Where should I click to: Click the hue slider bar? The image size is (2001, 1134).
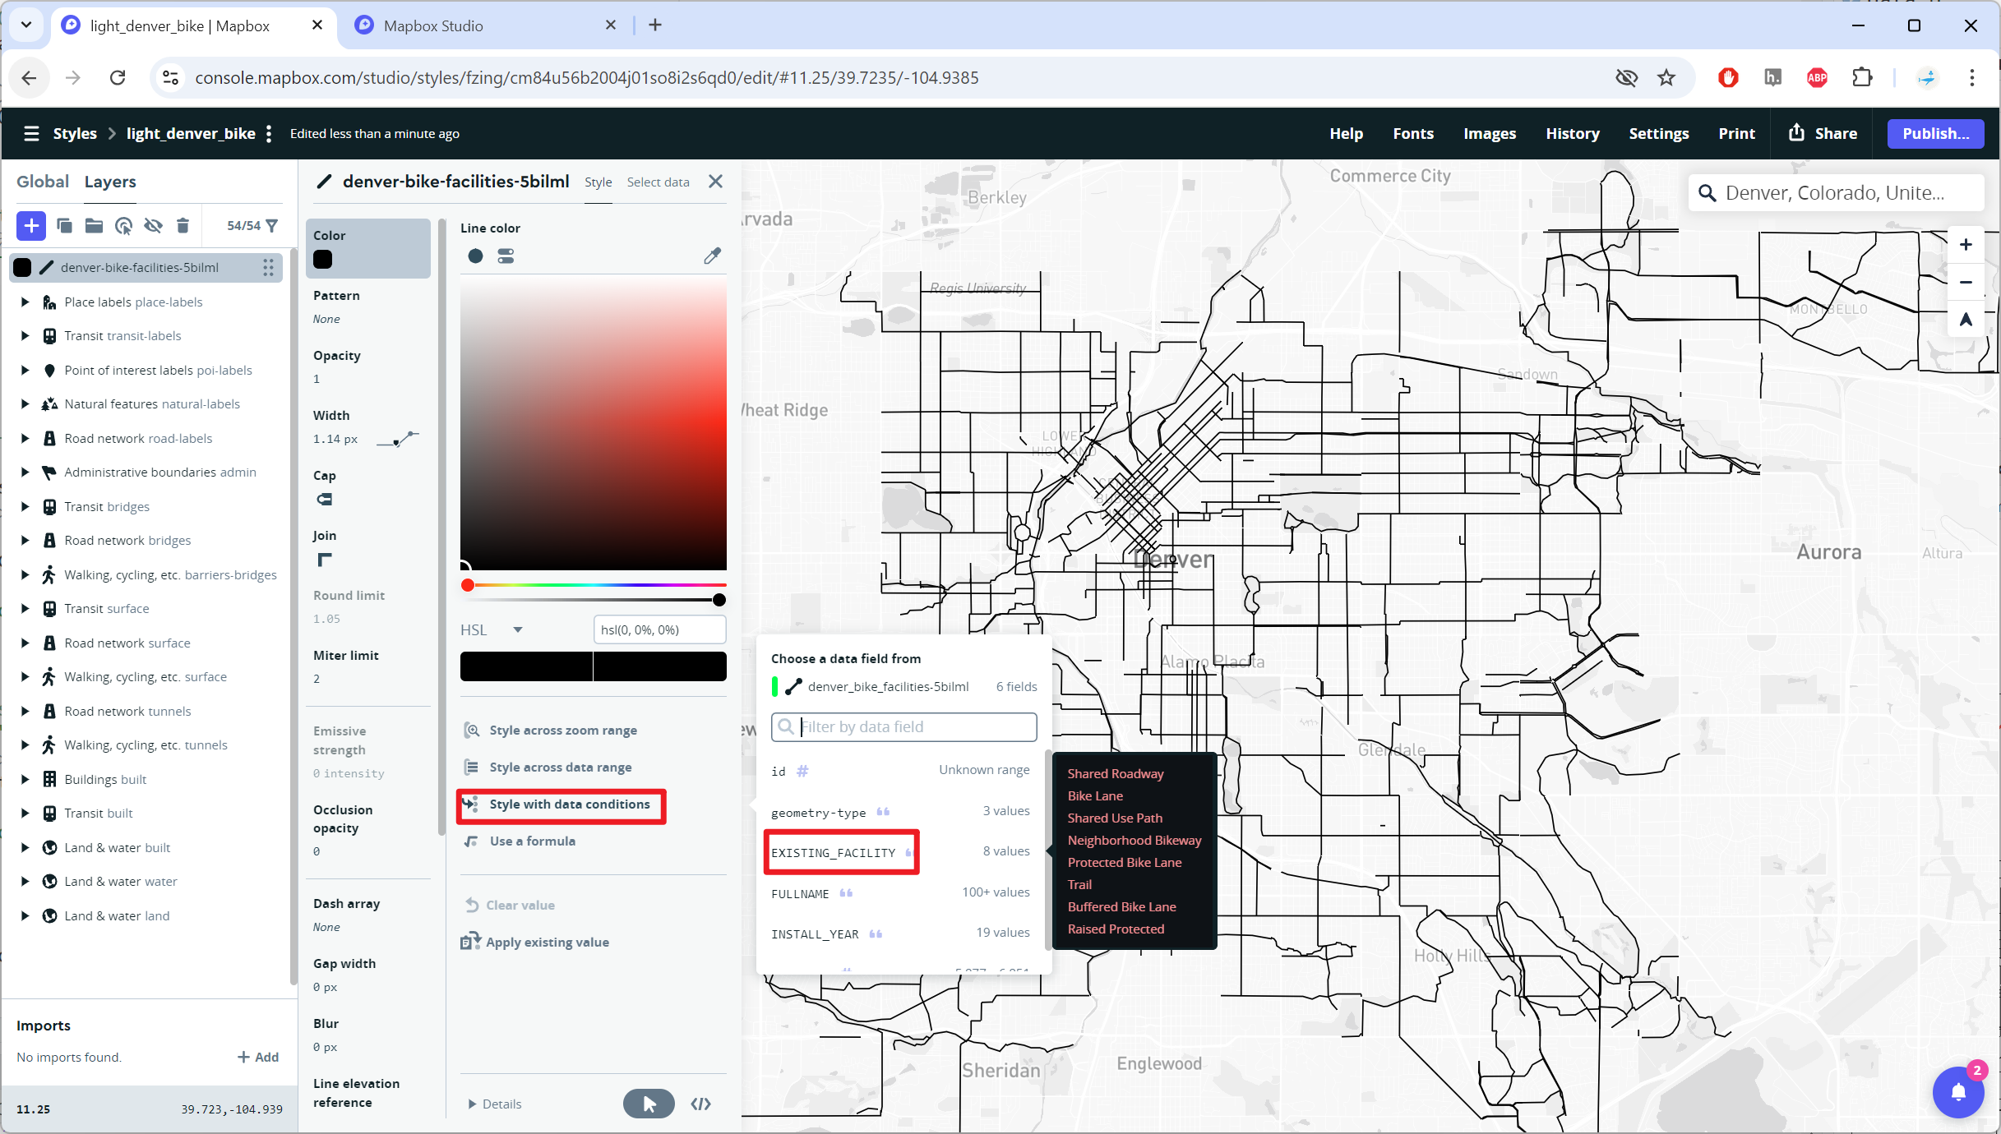[x=594, y=585]
